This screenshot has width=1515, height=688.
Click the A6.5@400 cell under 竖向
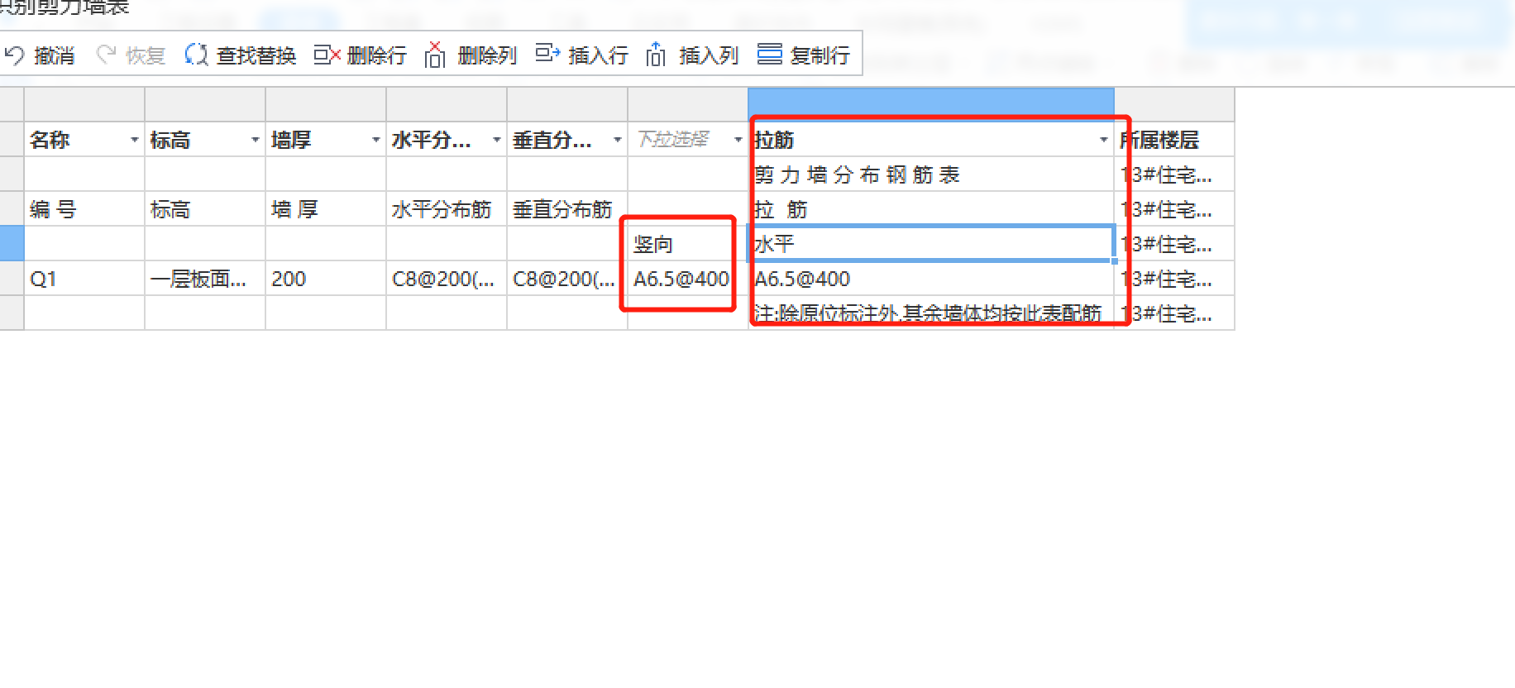point(688,279)
